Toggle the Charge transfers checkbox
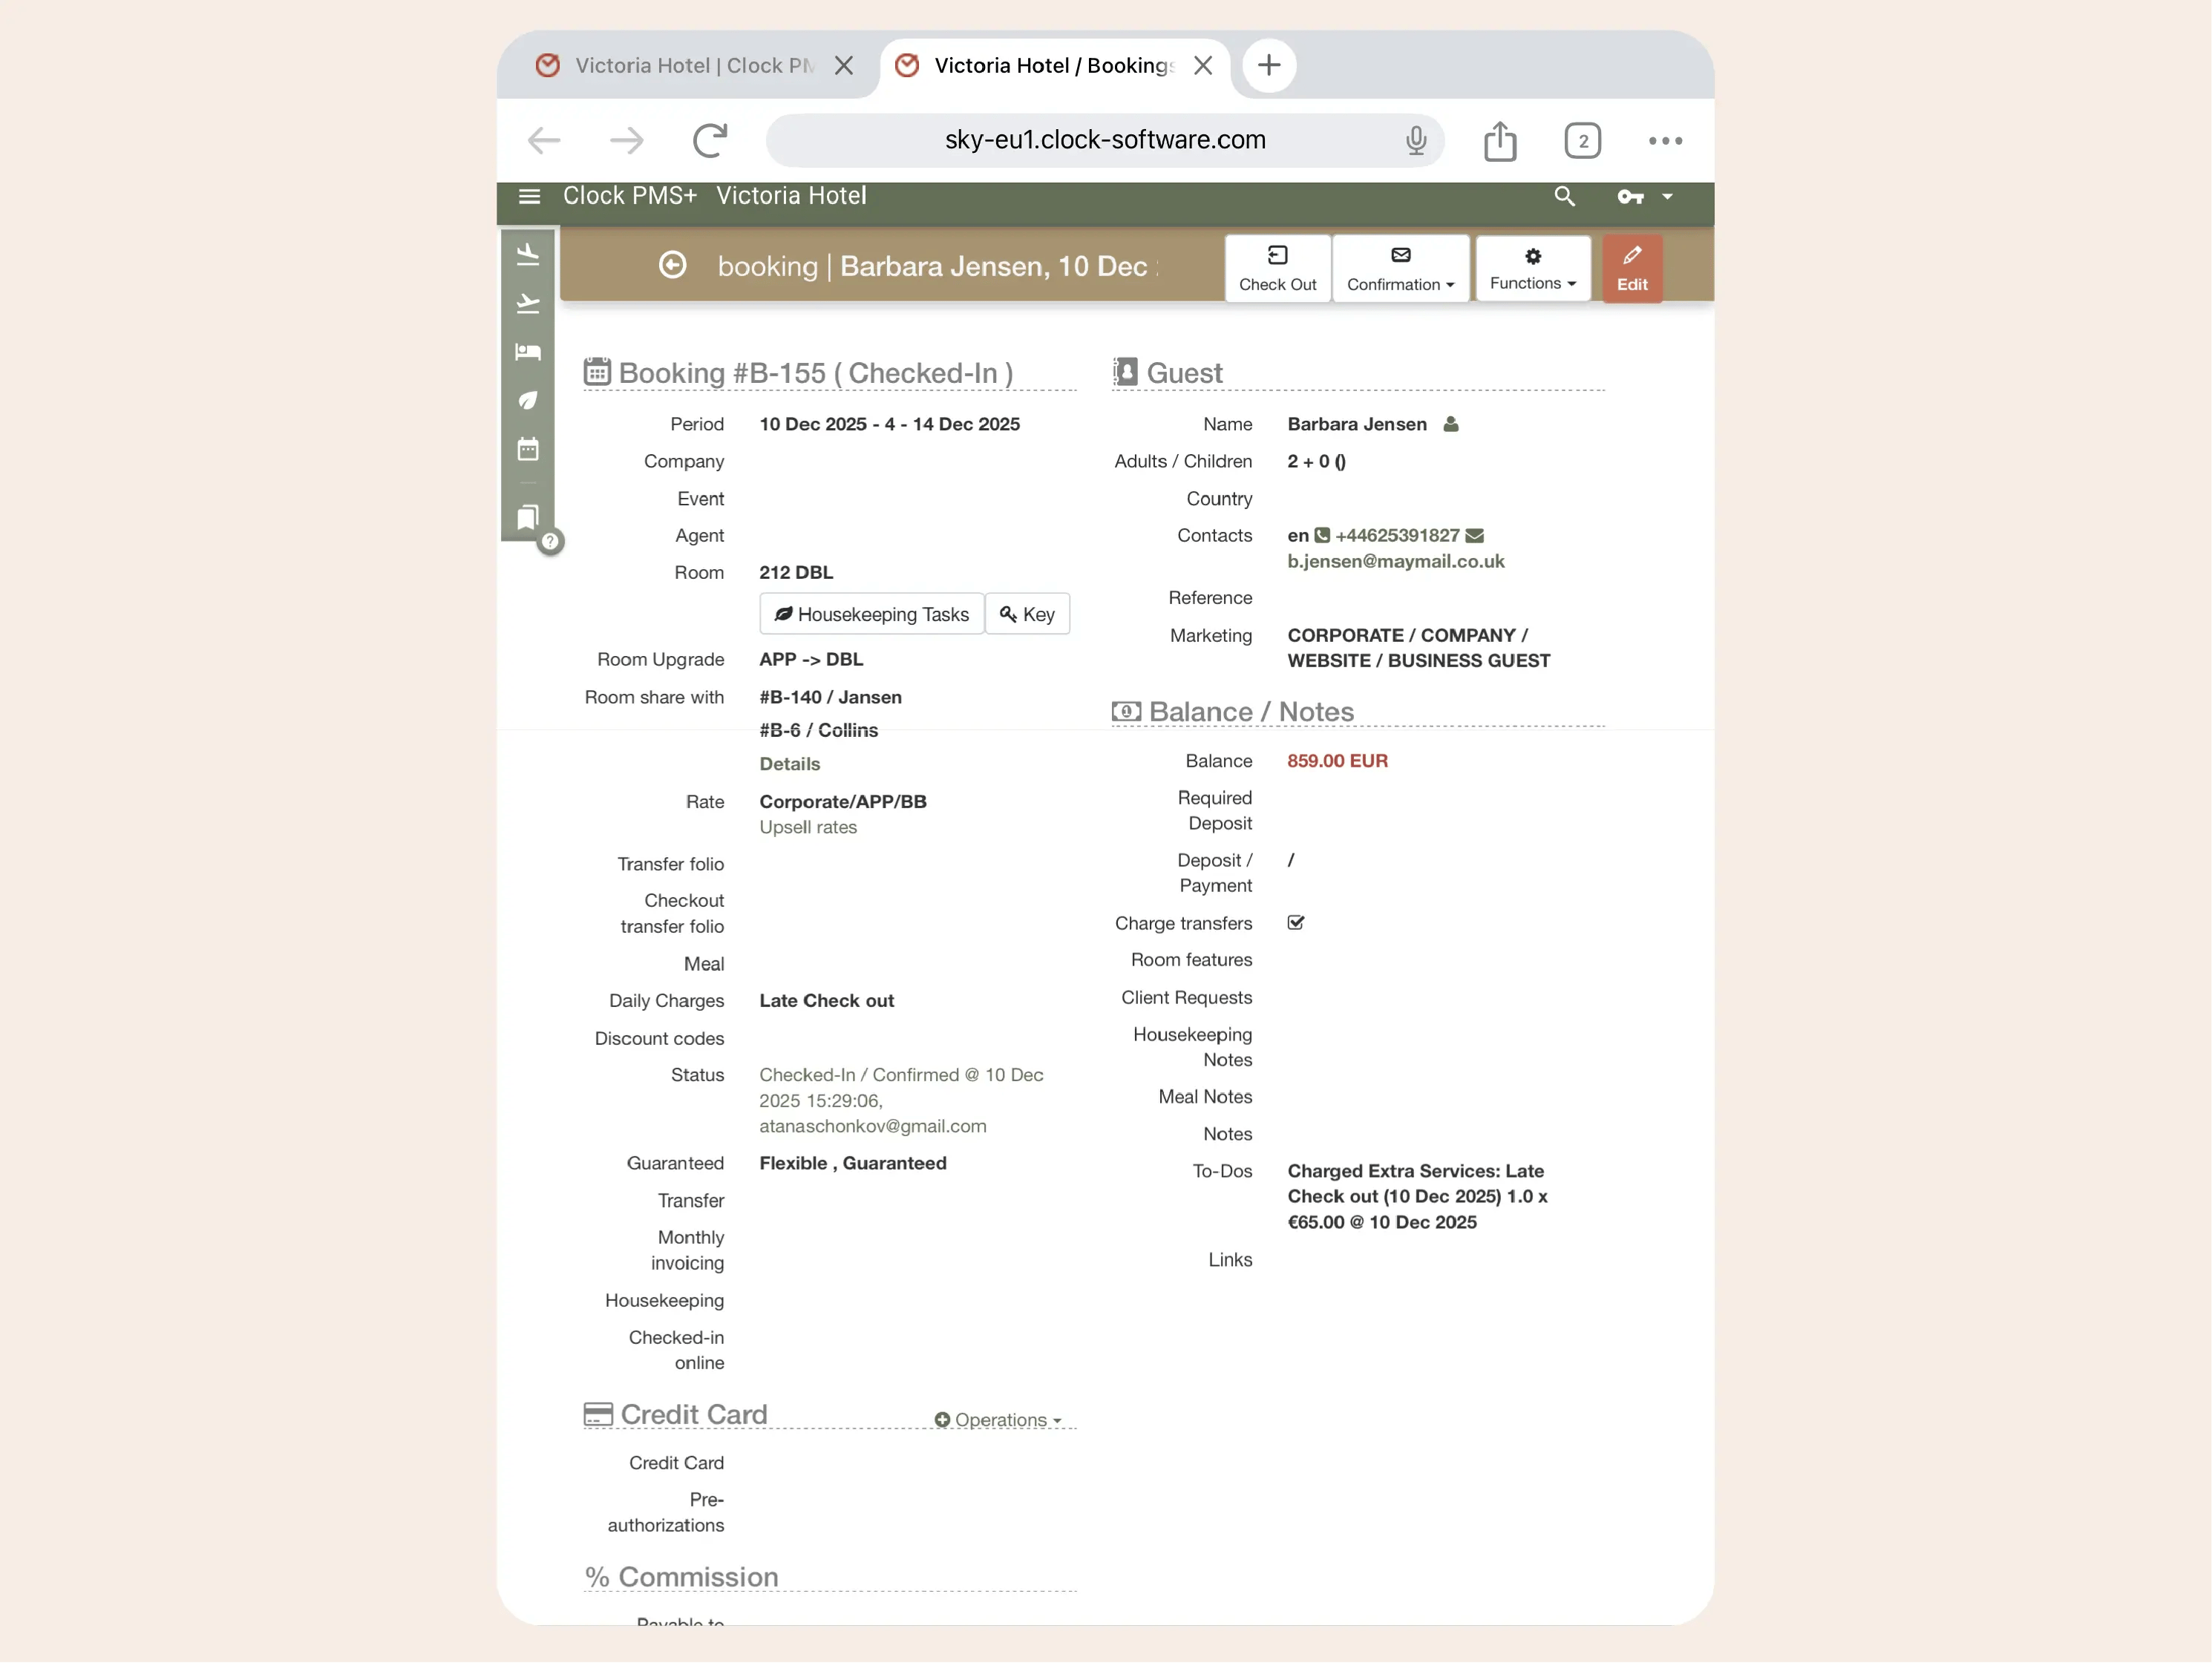Screen dimensions: 2212x1663 pos(1295,922)
